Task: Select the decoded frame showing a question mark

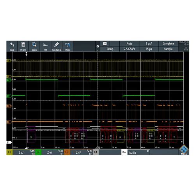Action: pos(174,137)
